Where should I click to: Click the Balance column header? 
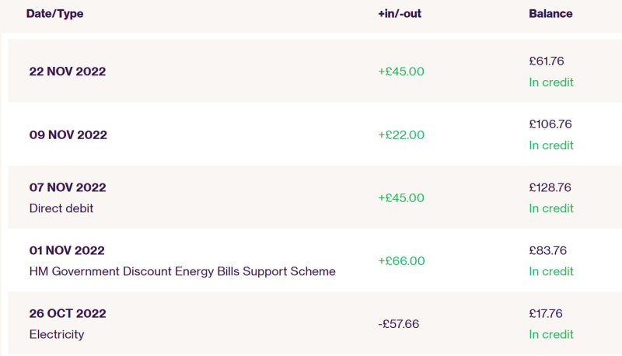(x=550, y=13)
